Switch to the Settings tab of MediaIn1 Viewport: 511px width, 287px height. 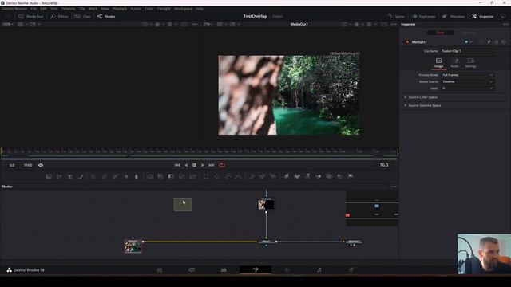tap(470, 63)
